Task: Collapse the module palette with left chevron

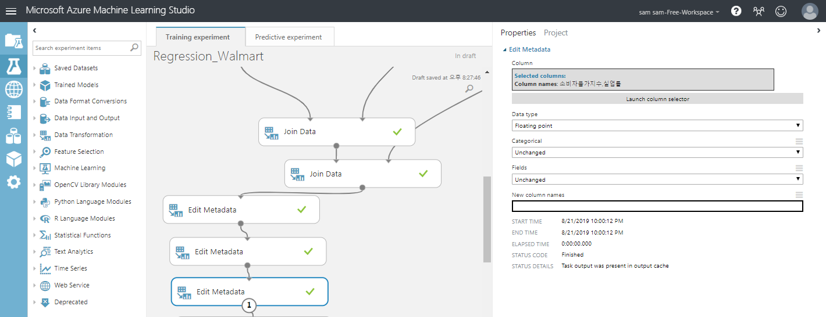Action: click(x=35, y=30)
